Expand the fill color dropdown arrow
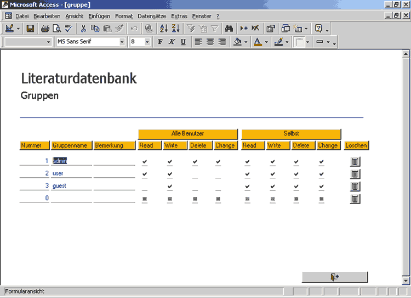411x298 pixels. point(245,42)
